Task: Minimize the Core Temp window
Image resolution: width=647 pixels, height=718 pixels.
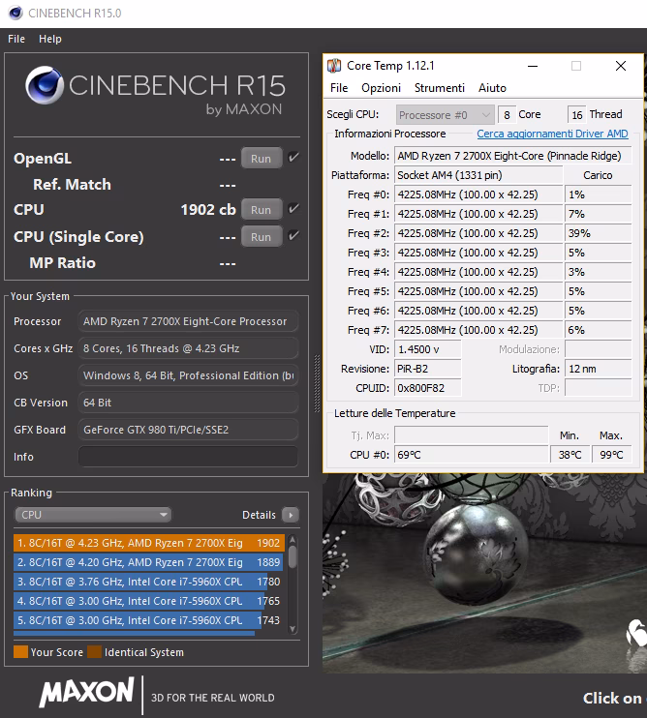Action: coord(533,66)
